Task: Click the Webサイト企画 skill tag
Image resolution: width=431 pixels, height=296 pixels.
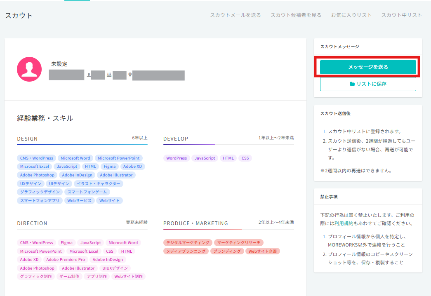Action: click(262, 251)
